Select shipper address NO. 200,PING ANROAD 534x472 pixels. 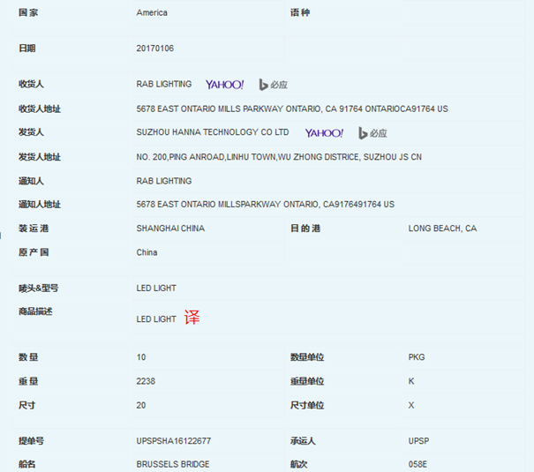point(279,157)
